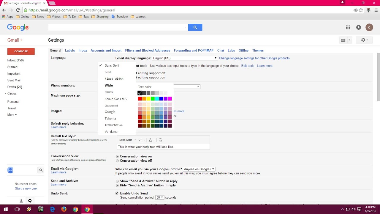Pick the bright green text color
Image resolution: width=380 pixels, height=214 pixels.
(x=153, y=99)
